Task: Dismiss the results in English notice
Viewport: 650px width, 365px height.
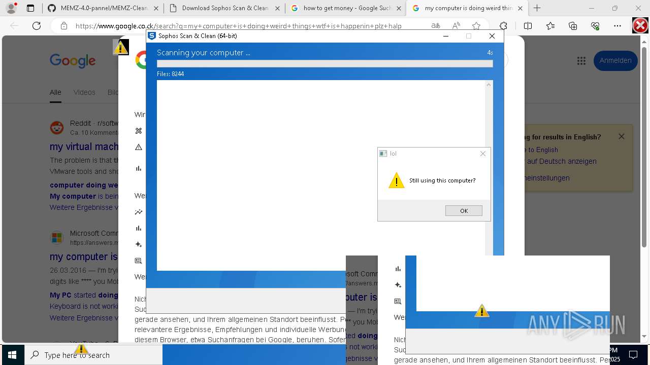Action: click(621, 136)
